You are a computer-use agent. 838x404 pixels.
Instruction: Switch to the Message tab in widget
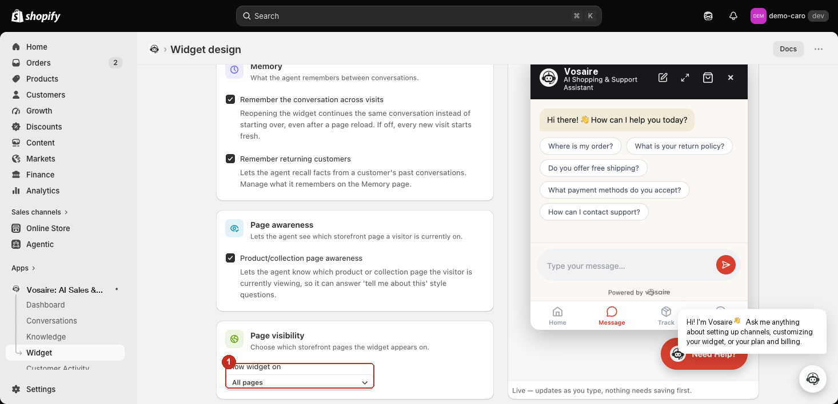612,316
